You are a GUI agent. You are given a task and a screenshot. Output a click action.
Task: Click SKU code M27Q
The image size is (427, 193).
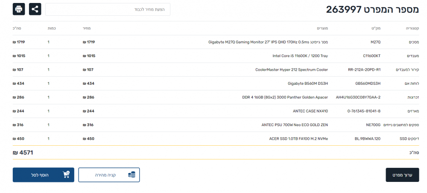pyautogui.click(x=375, y=42)
